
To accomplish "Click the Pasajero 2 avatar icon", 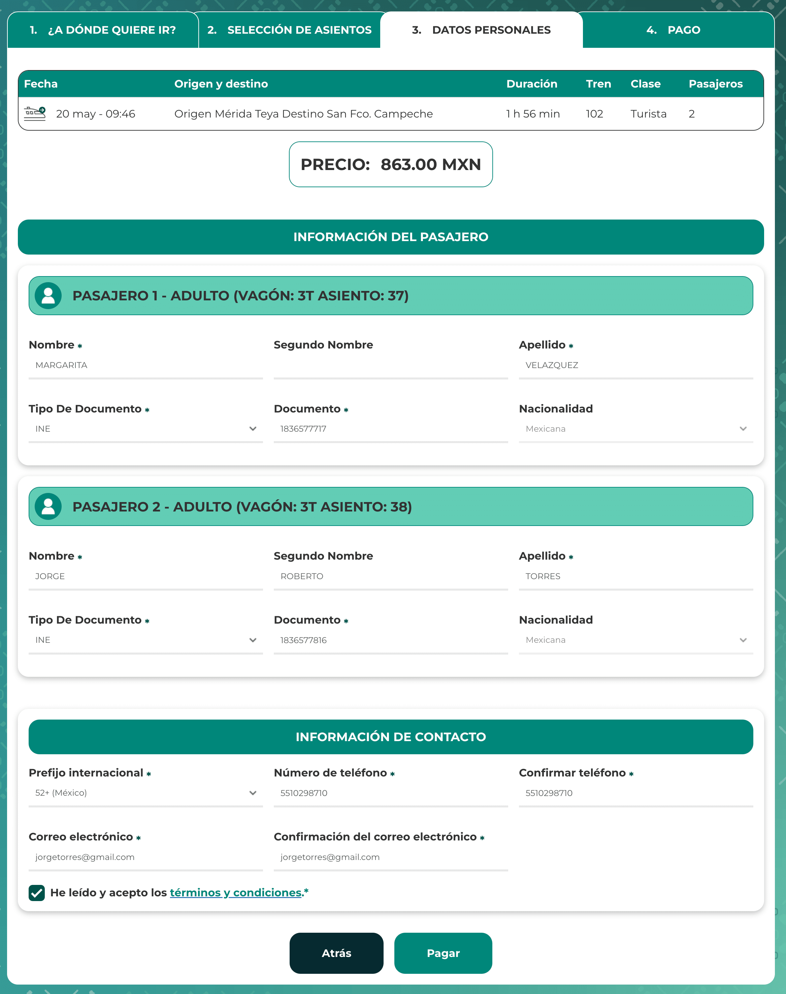I will coord(48,506).
